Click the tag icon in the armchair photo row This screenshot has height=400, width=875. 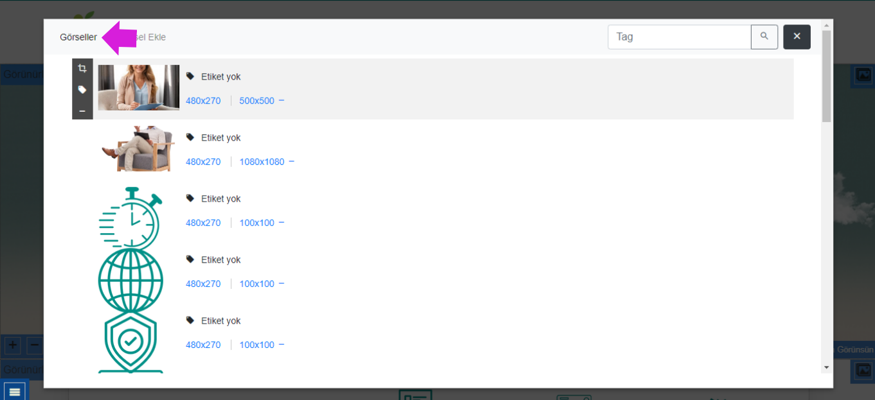pyautogui.click(x=190, y=137)
